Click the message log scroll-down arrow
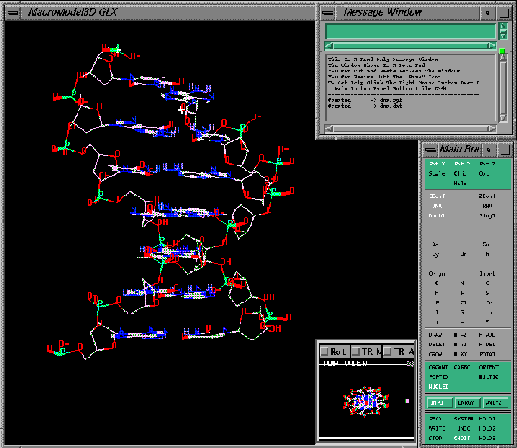517x448 pixels. (x=503, y=118)
